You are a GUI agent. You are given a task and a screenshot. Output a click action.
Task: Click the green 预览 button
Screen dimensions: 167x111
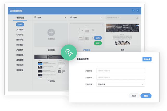tap(98, 43)
